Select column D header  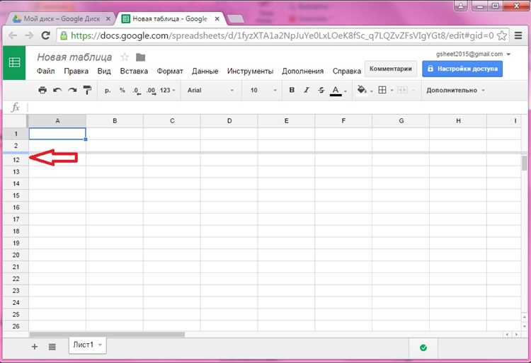tap(229, 121)
